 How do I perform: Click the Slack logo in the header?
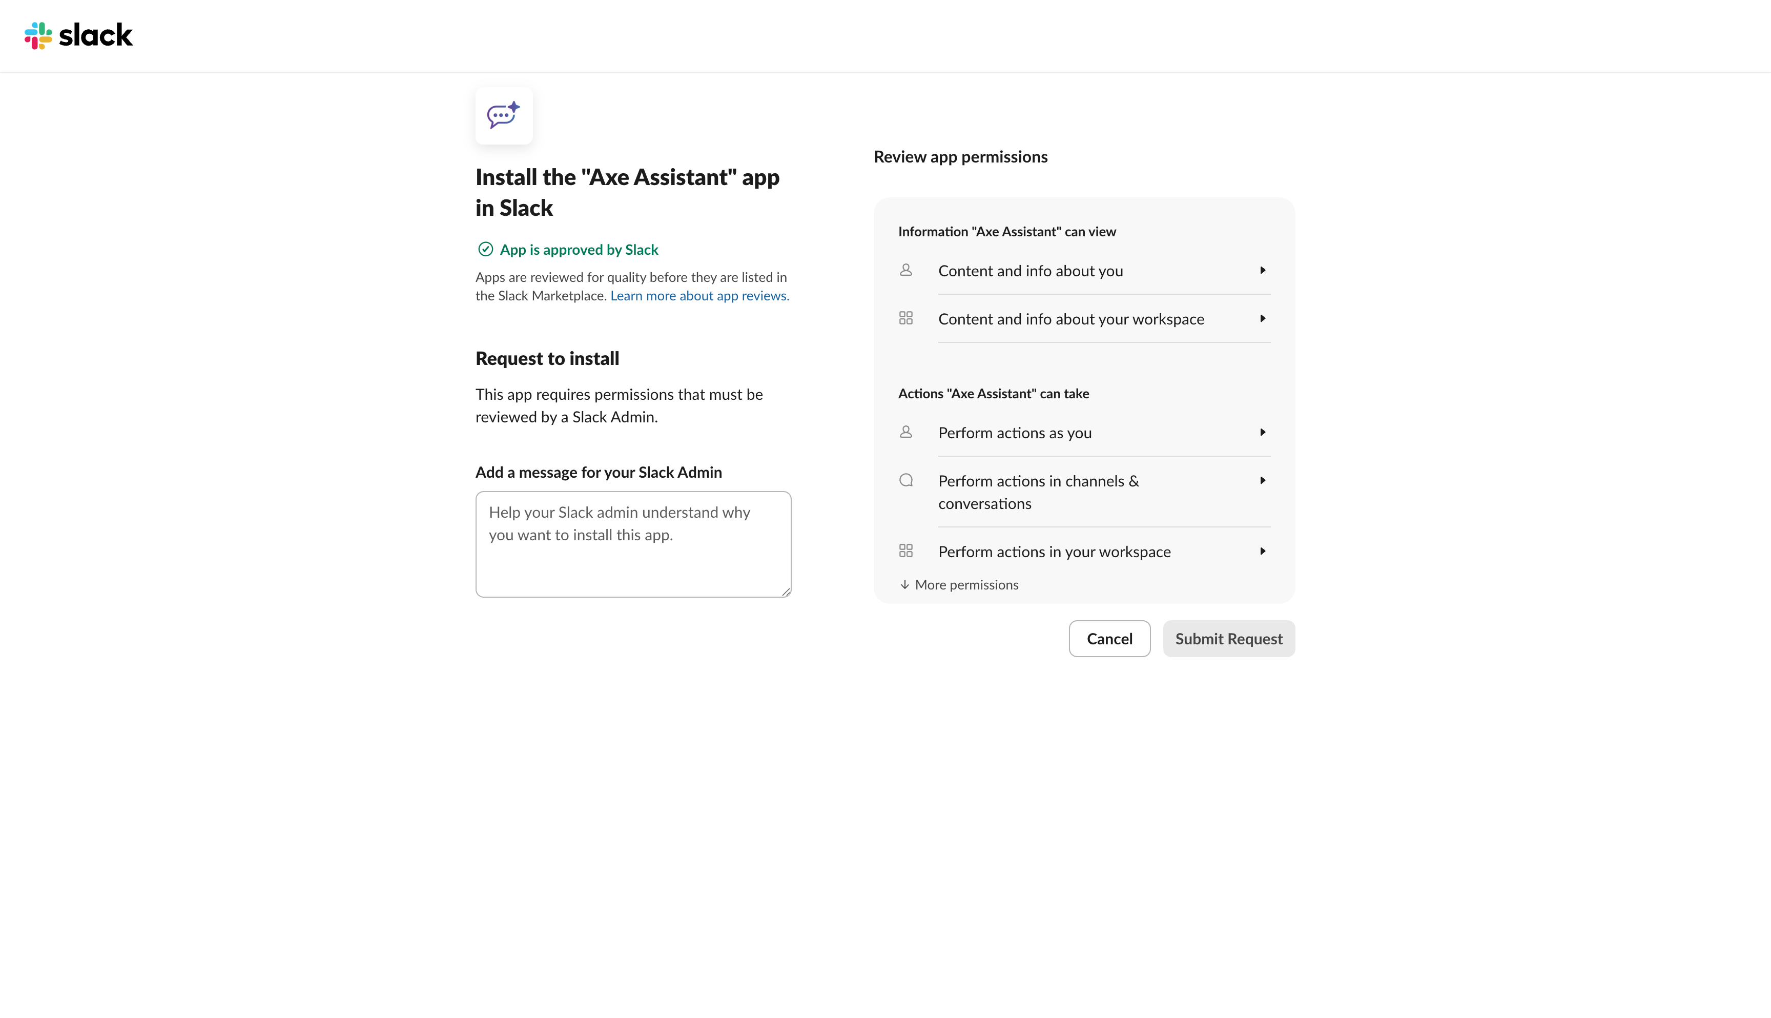click(78, 36)
